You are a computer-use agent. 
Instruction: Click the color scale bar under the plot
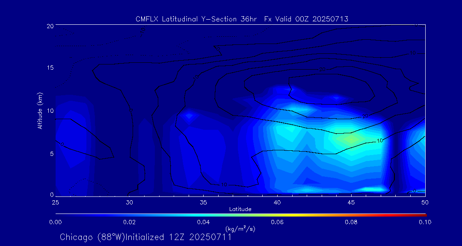point(241,215)
